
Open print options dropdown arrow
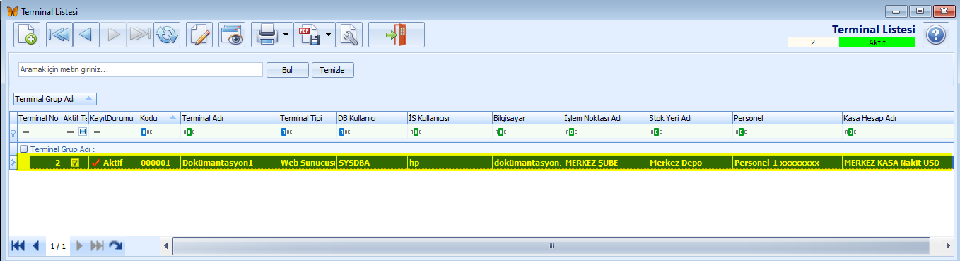click(x=286, y=35)
